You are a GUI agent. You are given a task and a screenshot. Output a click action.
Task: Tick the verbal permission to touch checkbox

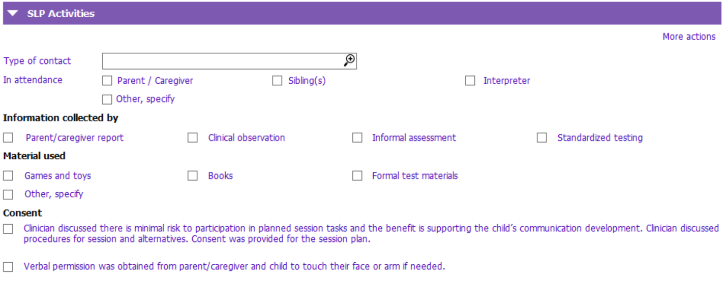tap(8, 266)
